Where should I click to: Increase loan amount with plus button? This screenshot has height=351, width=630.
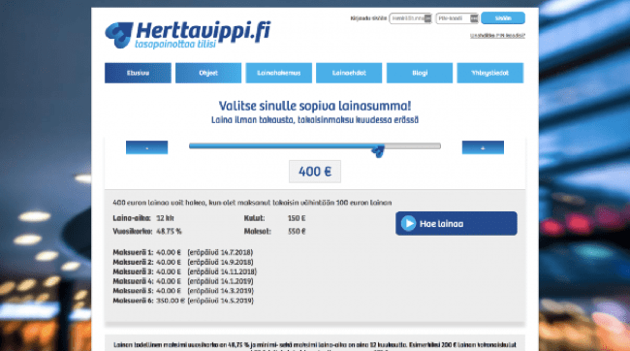(483, 147)
